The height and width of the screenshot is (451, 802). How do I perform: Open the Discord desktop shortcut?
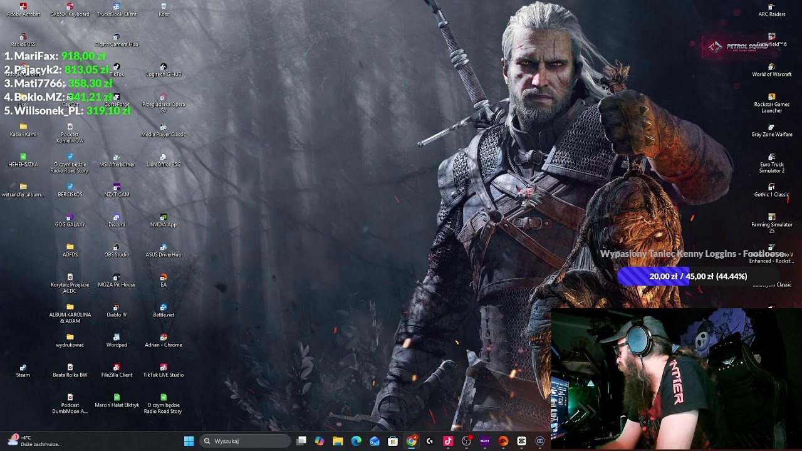[117, 220]
